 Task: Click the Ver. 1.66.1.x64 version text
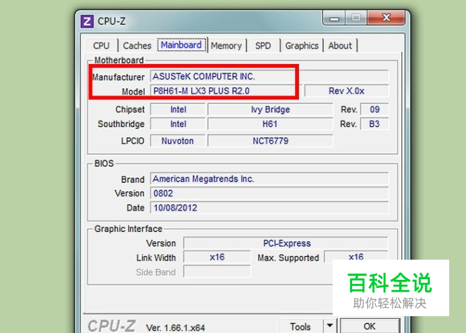pos(175,328)
